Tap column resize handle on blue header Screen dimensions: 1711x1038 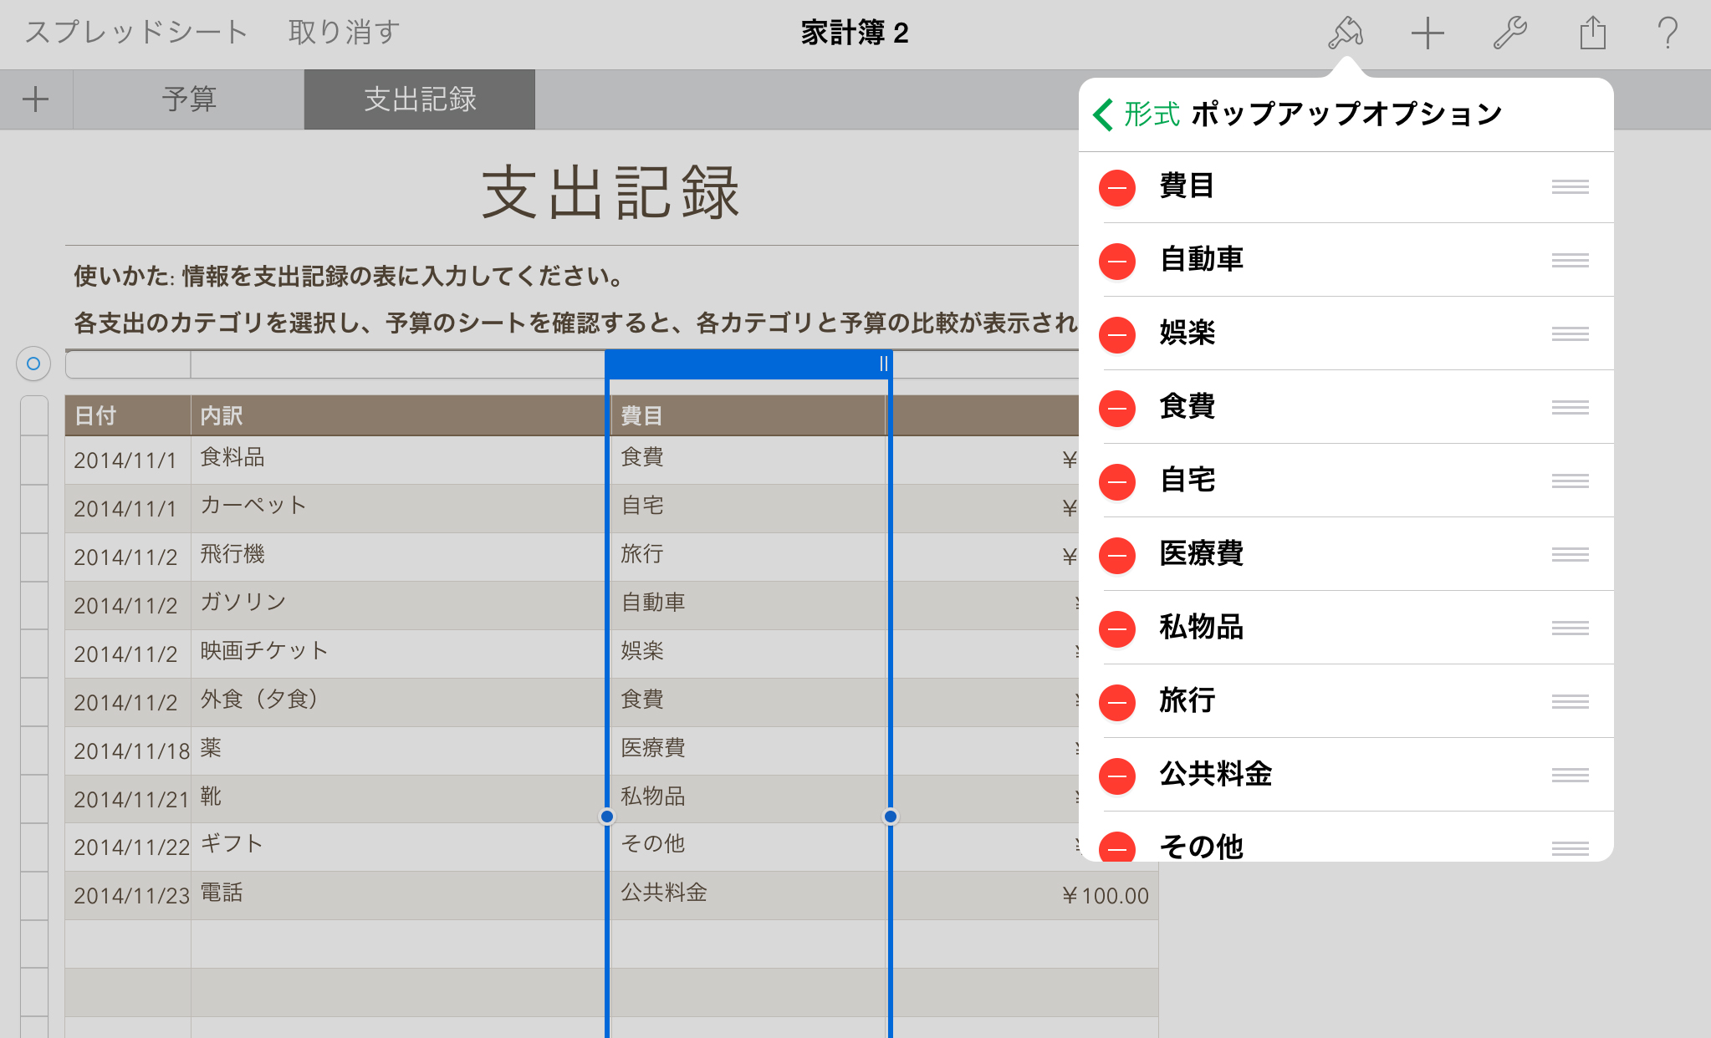point(883,364)
